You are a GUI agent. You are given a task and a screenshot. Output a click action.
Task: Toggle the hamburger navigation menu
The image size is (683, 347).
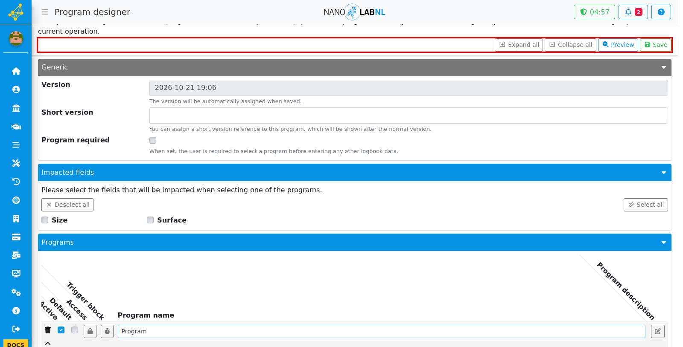click(x=45, y=12)
